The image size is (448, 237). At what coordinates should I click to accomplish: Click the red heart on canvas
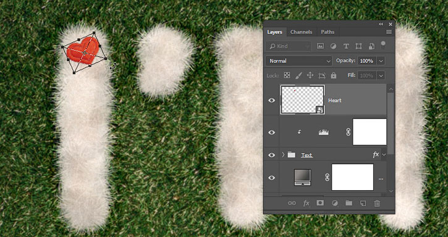click(x=83, y=51)
